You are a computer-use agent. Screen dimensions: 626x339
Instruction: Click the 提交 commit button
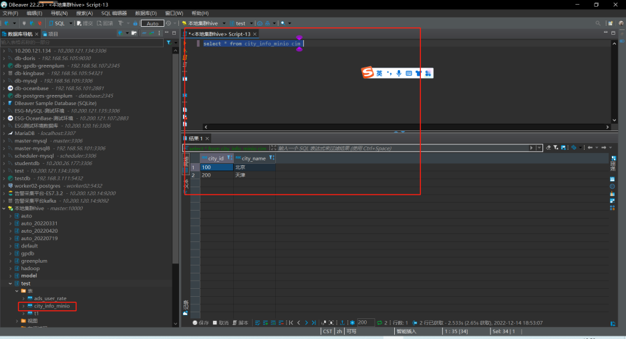coord(85,23)
